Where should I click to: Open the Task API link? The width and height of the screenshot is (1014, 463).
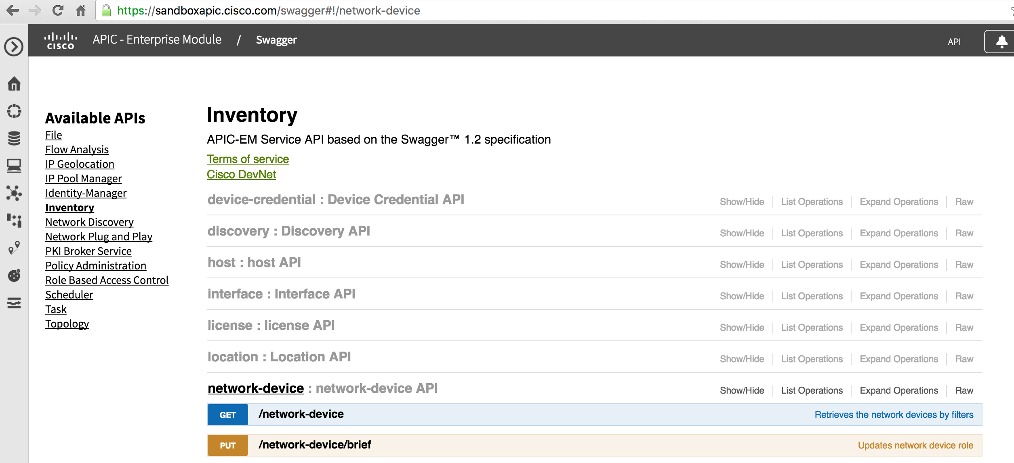pyautogui.click(x=56, y=309)
